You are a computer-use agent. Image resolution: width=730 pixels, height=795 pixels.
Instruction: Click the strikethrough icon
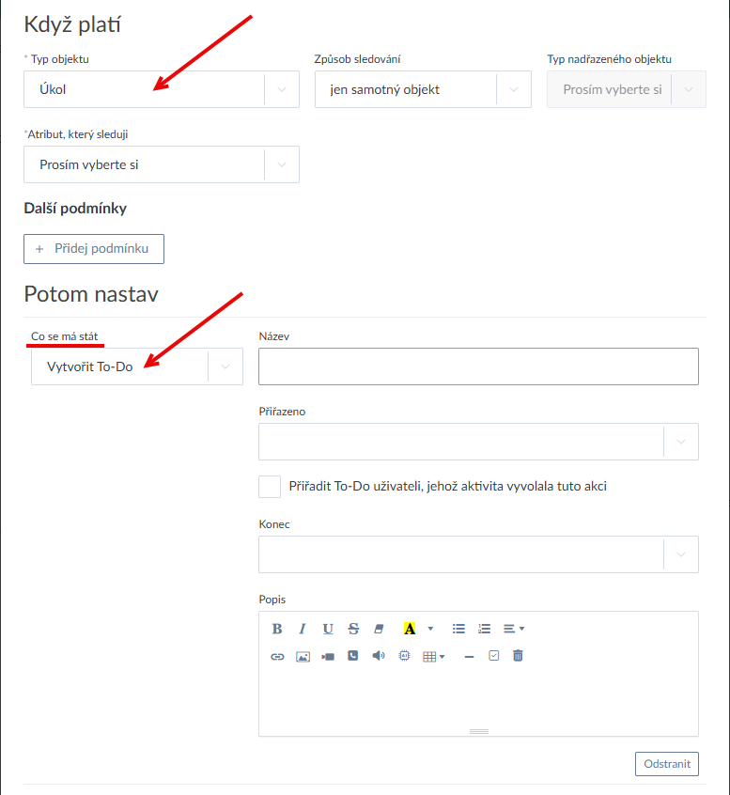pos(353,629)
